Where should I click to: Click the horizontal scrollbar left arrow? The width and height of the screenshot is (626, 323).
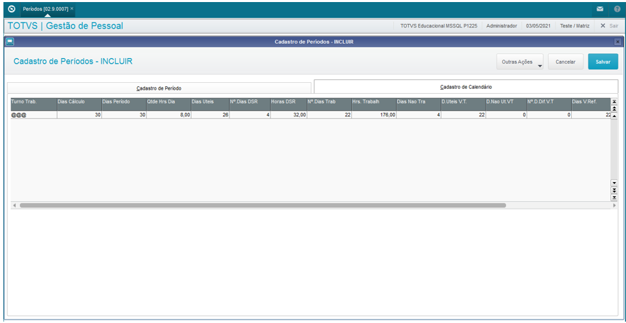(14, 205)
